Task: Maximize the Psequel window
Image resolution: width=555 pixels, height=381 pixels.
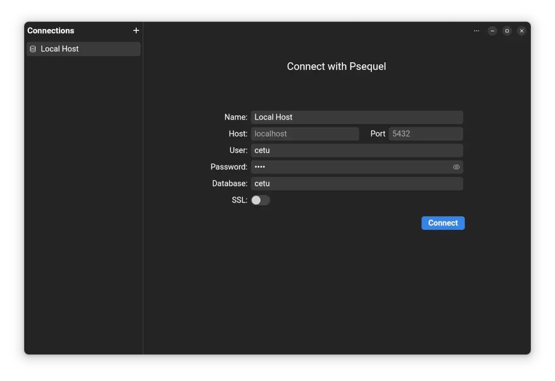Action: click(507, 30)
